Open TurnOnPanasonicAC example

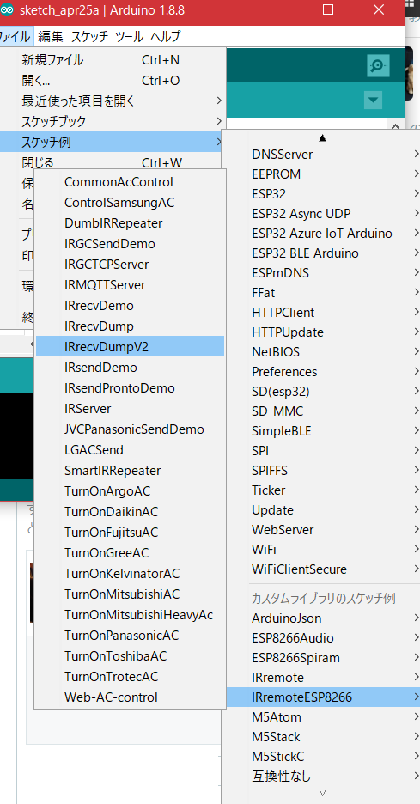click(130, 636)
